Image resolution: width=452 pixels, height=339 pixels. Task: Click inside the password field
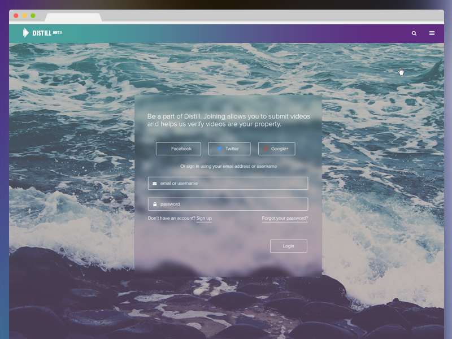pos(228,204)
